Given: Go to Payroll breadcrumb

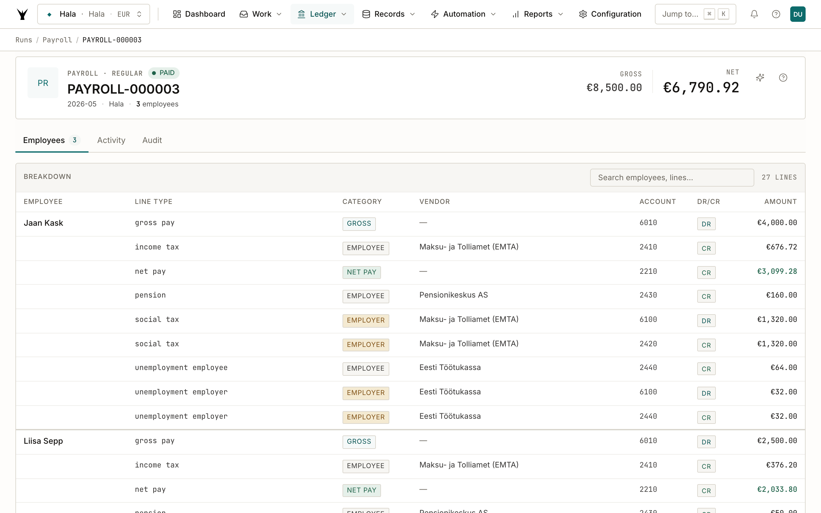Looking at the screenshot, I should (57, 40).
